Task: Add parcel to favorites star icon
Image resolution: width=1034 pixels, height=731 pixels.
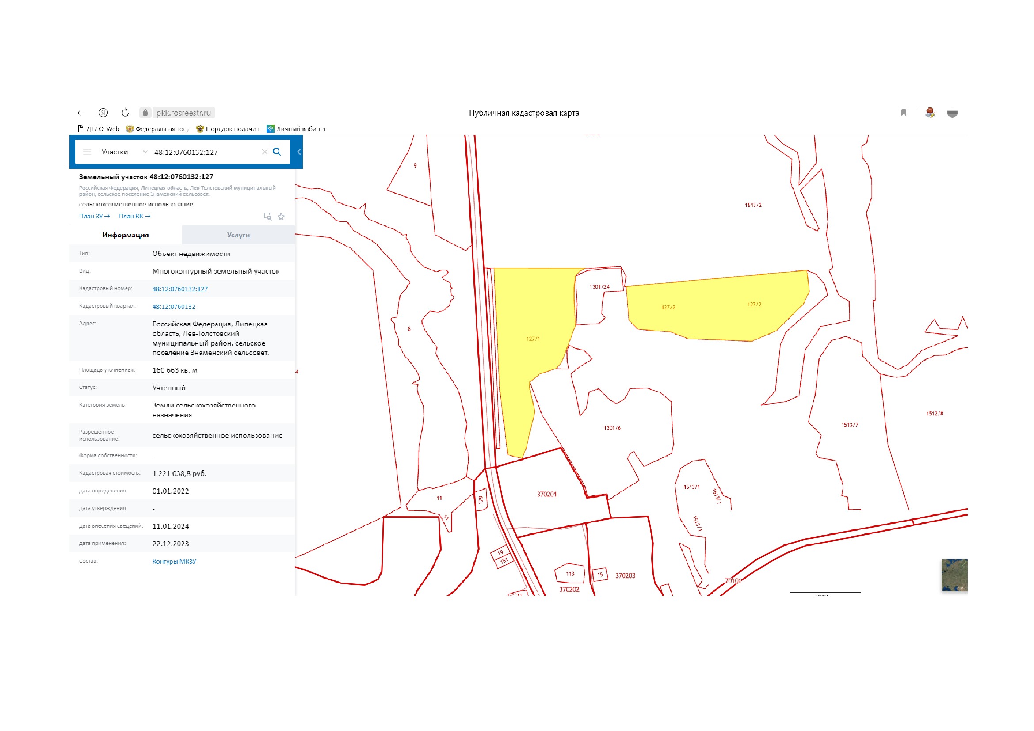Action: click(x=282, y=217)
